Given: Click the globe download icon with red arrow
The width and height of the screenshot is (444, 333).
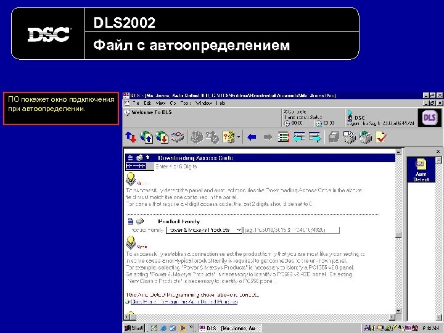Looking at the screenshot, I should click(162, 137).
